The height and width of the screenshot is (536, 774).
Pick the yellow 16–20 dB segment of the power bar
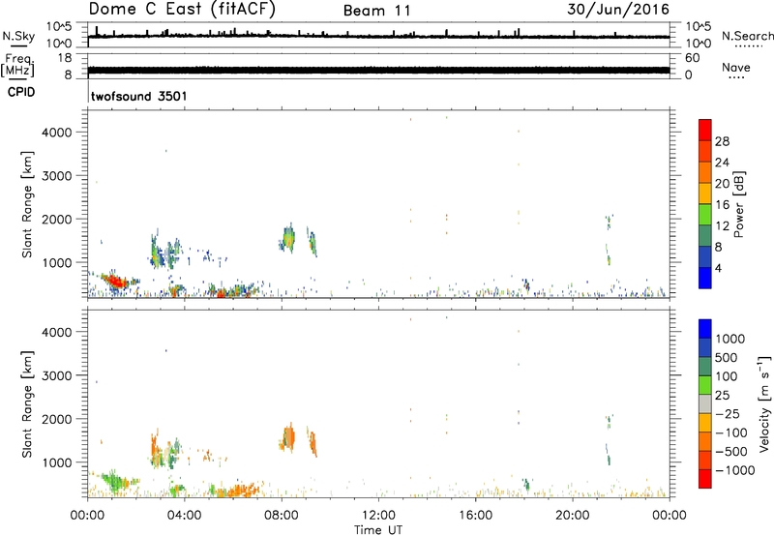(705, 194)
